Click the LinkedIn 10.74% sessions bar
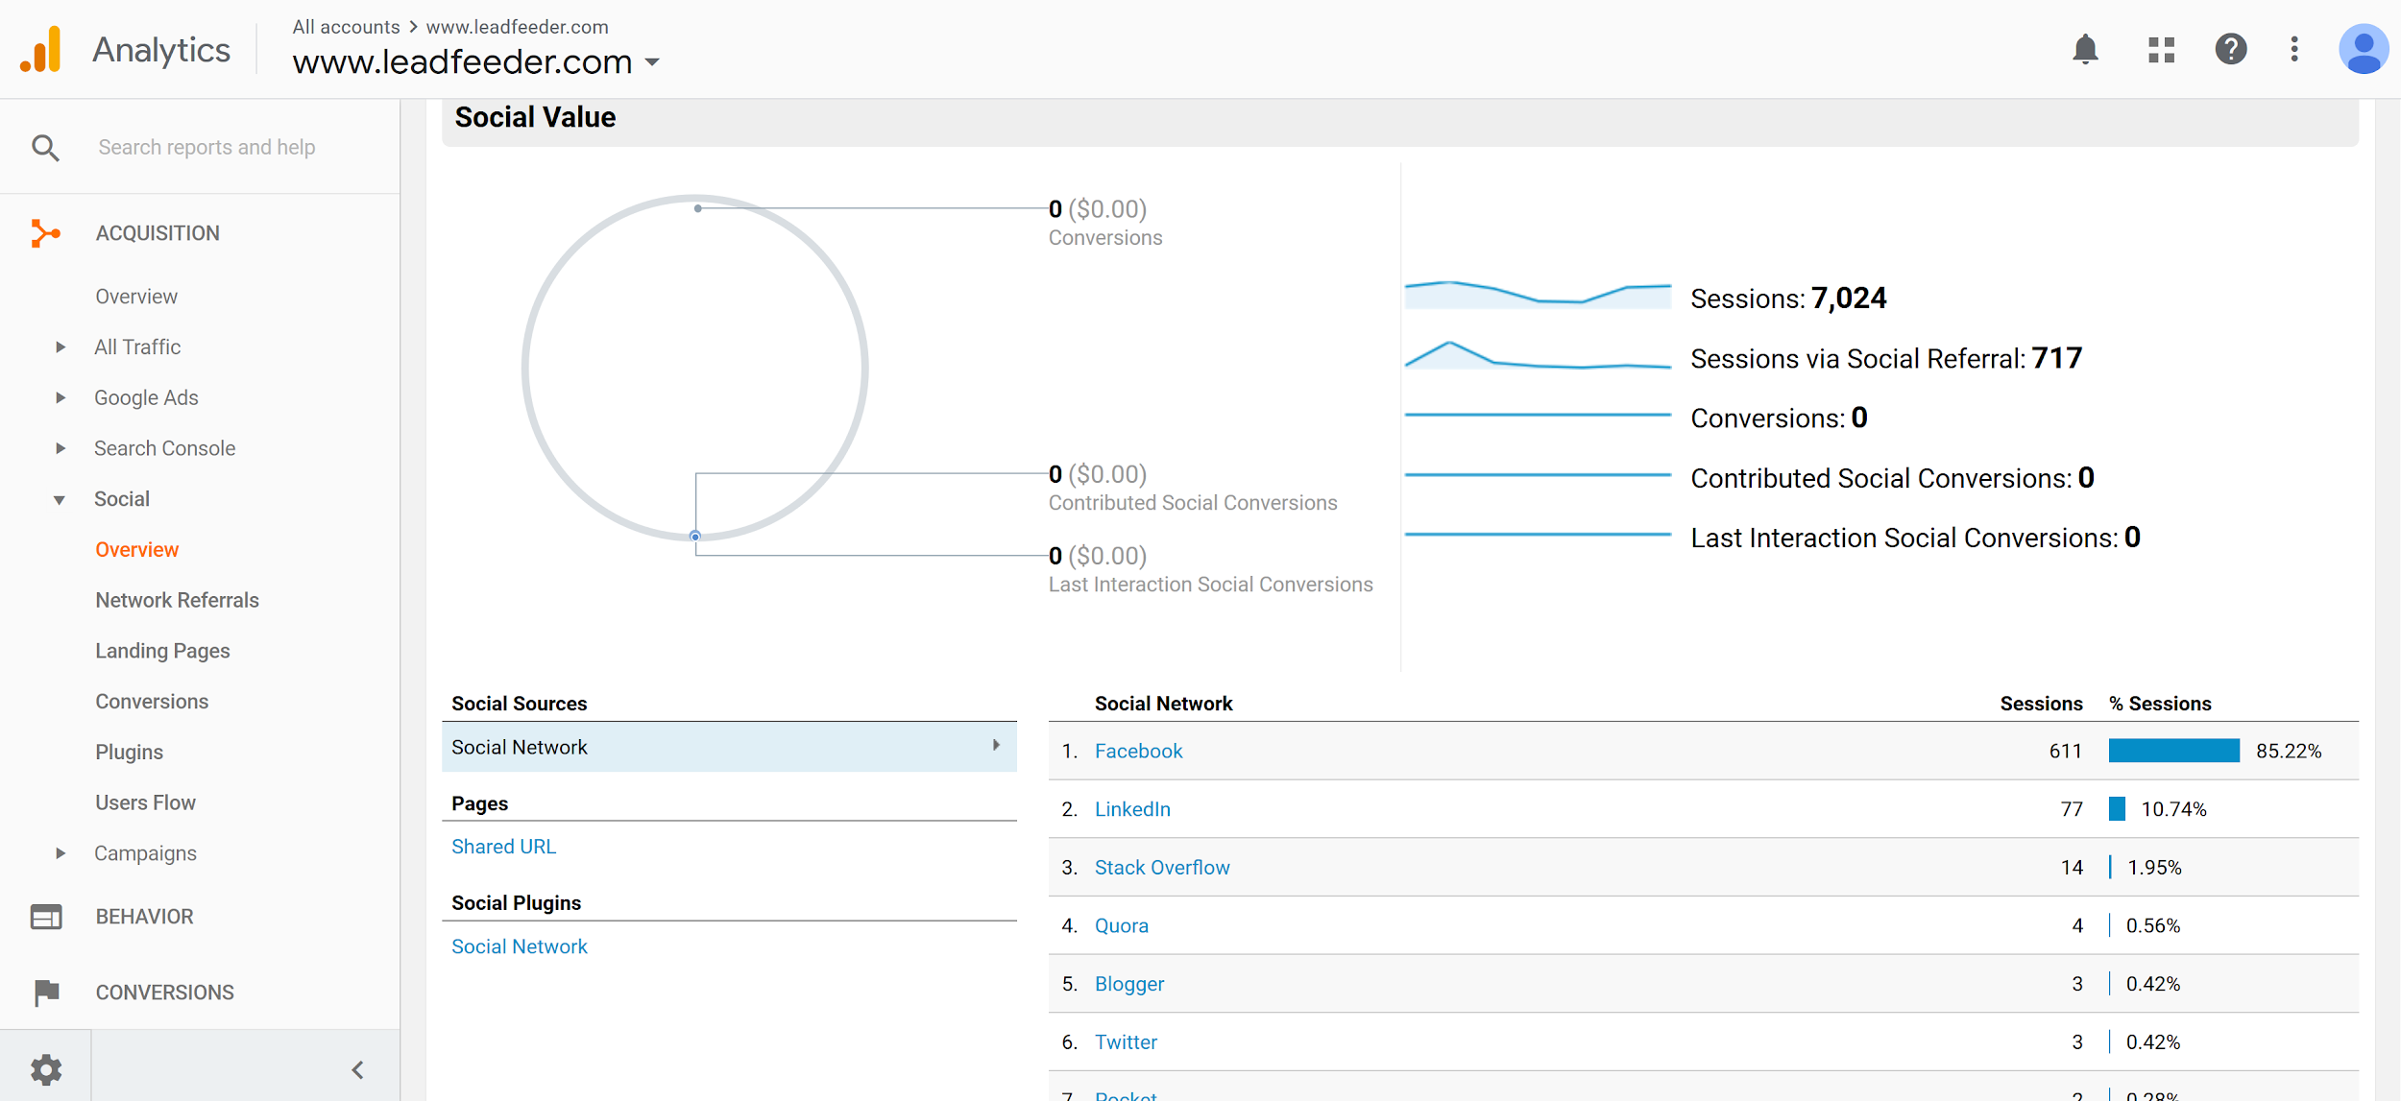The image size is (2401, 1101). [x=2117, y=809]
